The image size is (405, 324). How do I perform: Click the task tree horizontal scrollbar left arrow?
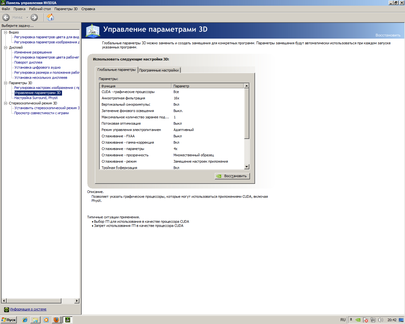(x=4, y=301)
